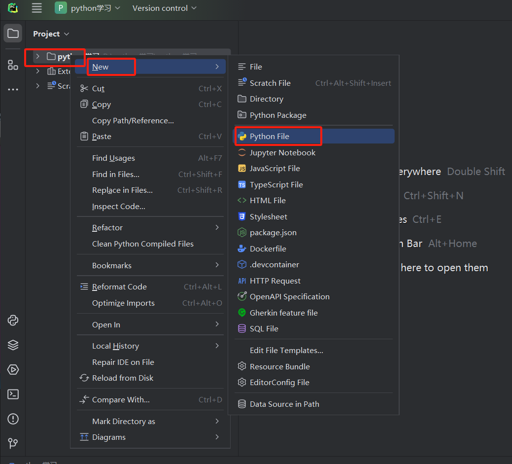Create a new Scratch File
512x464 pixels.
[314, 83]
